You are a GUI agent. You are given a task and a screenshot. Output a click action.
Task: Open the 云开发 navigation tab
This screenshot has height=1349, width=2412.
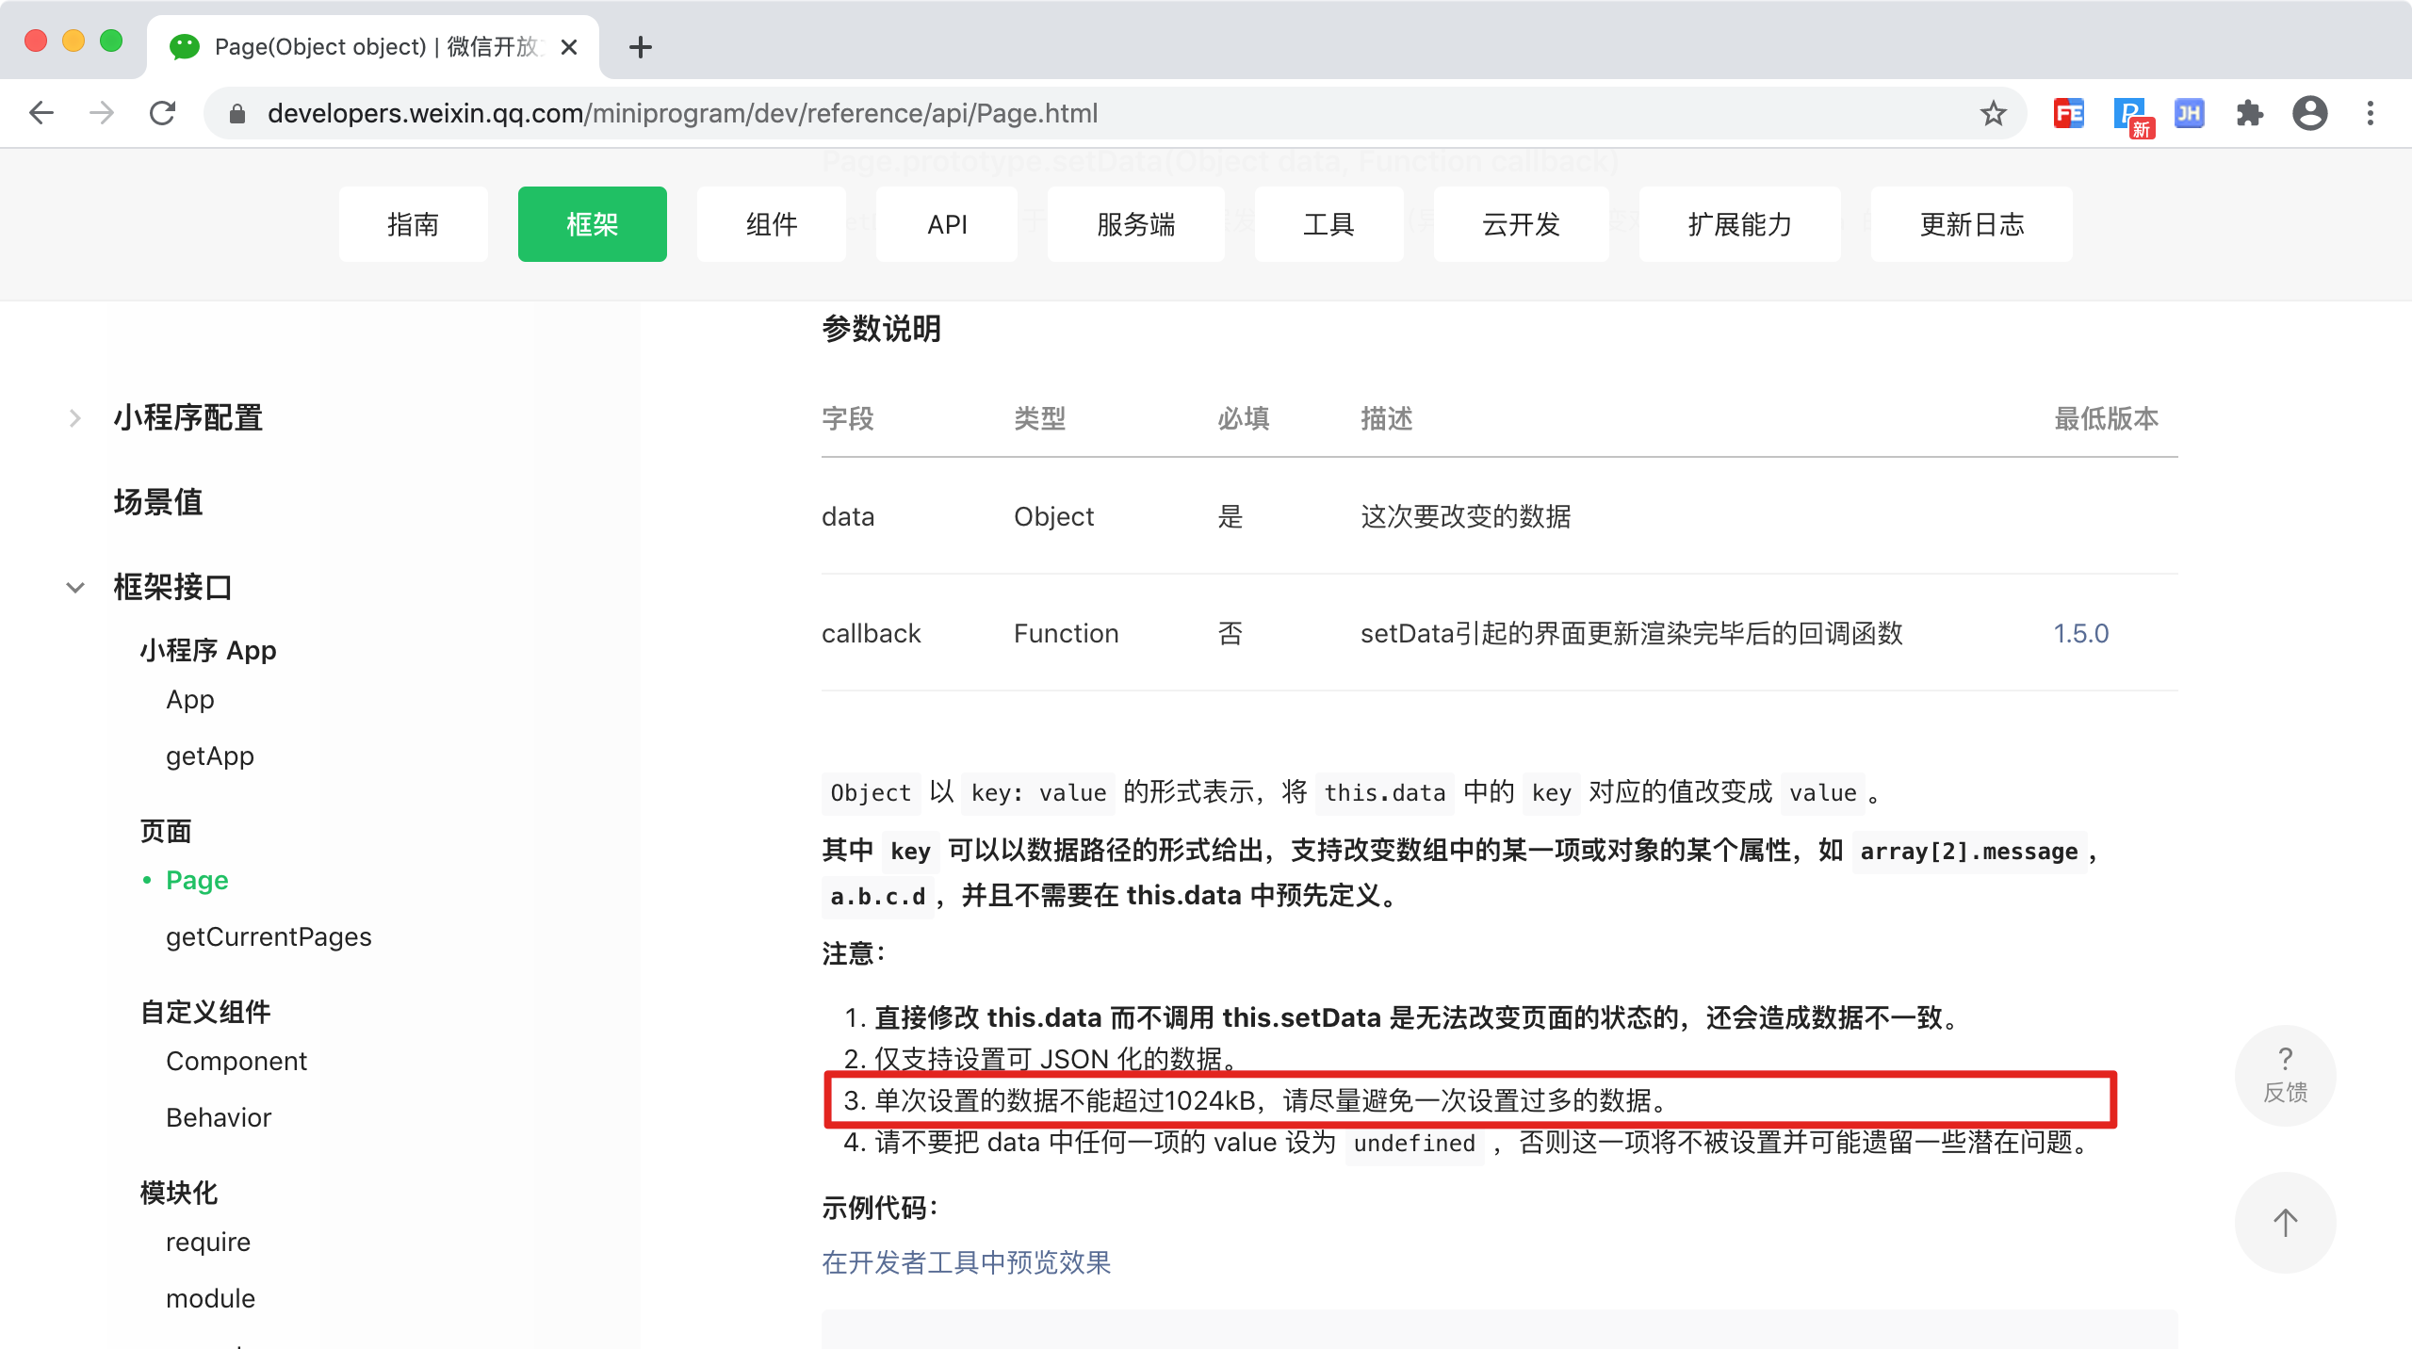1521,224
